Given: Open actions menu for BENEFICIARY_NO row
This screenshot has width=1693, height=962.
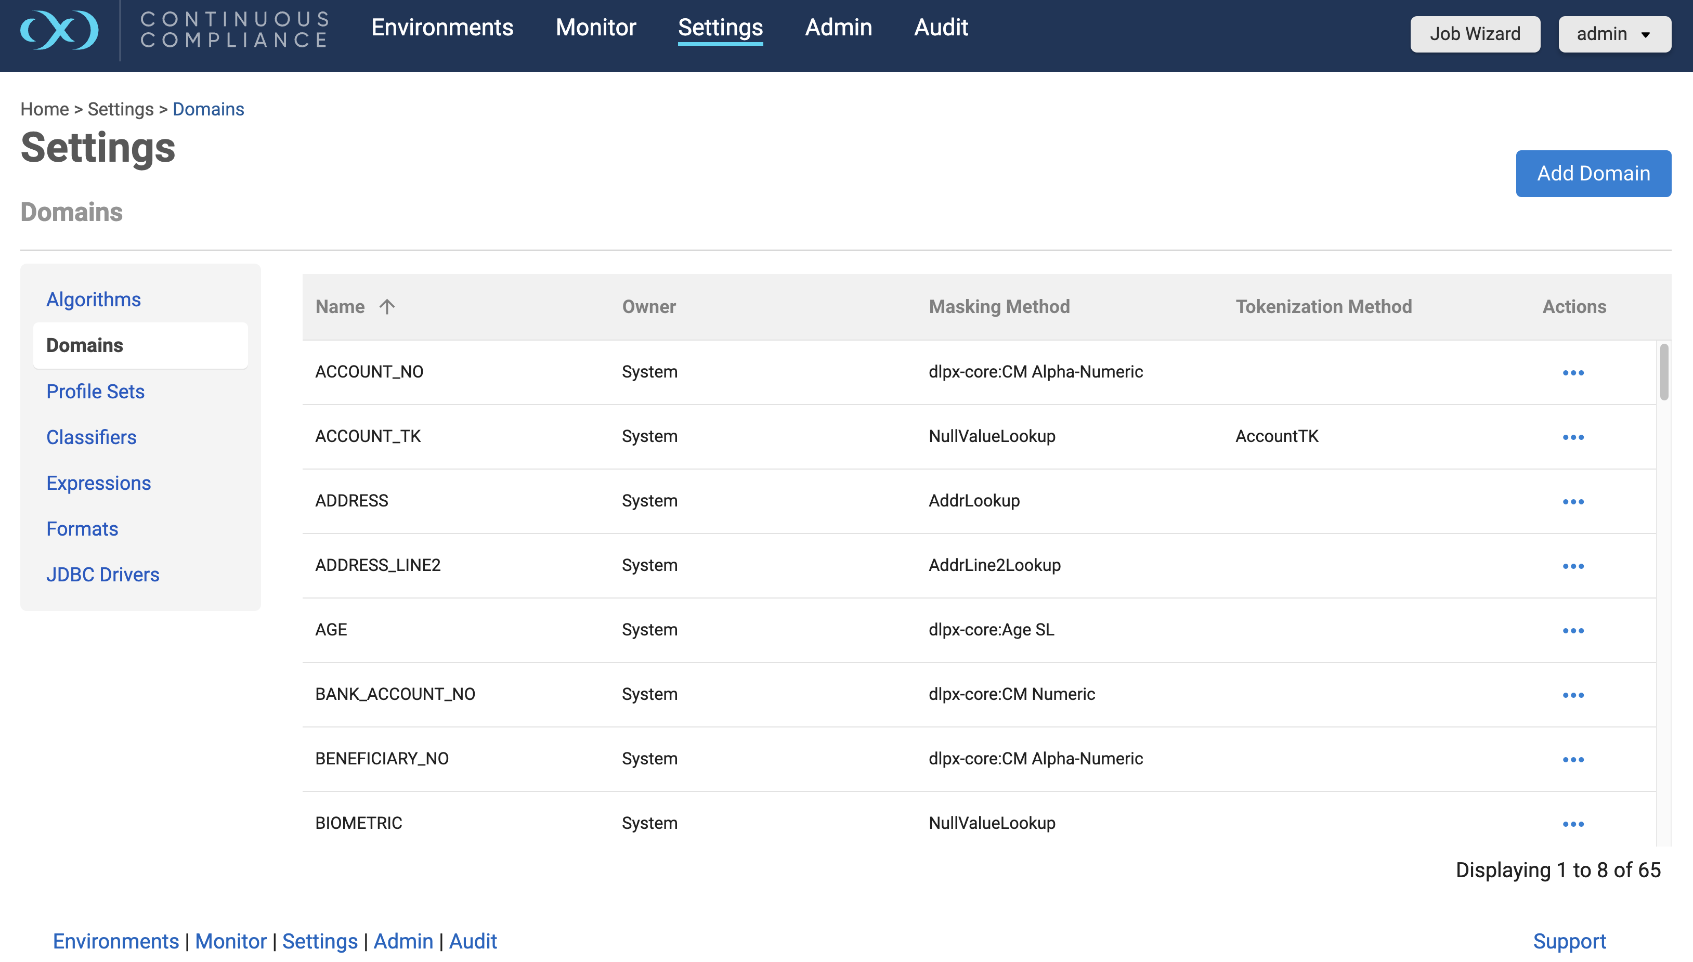Looking at the screenshot, I should (1573, 759).
